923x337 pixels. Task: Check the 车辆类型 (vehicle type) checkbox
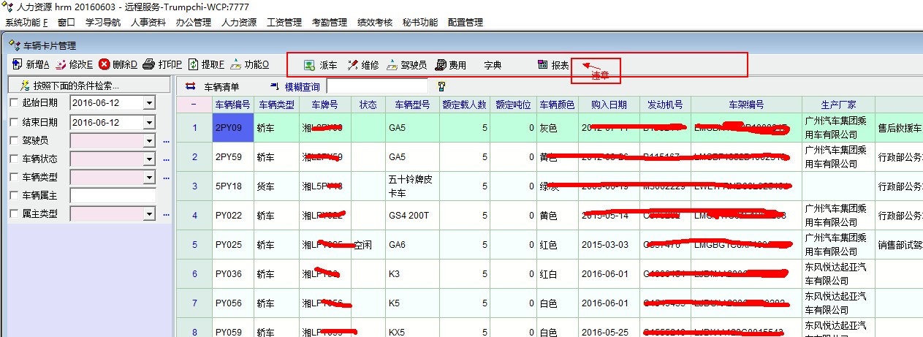click(14, 177)
